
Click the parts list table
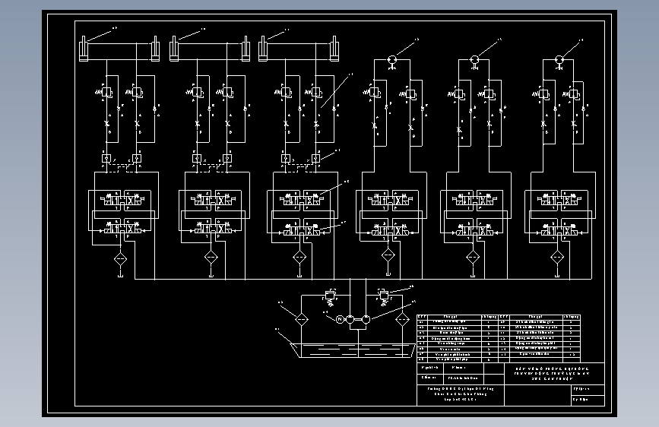tap(499, 338)
